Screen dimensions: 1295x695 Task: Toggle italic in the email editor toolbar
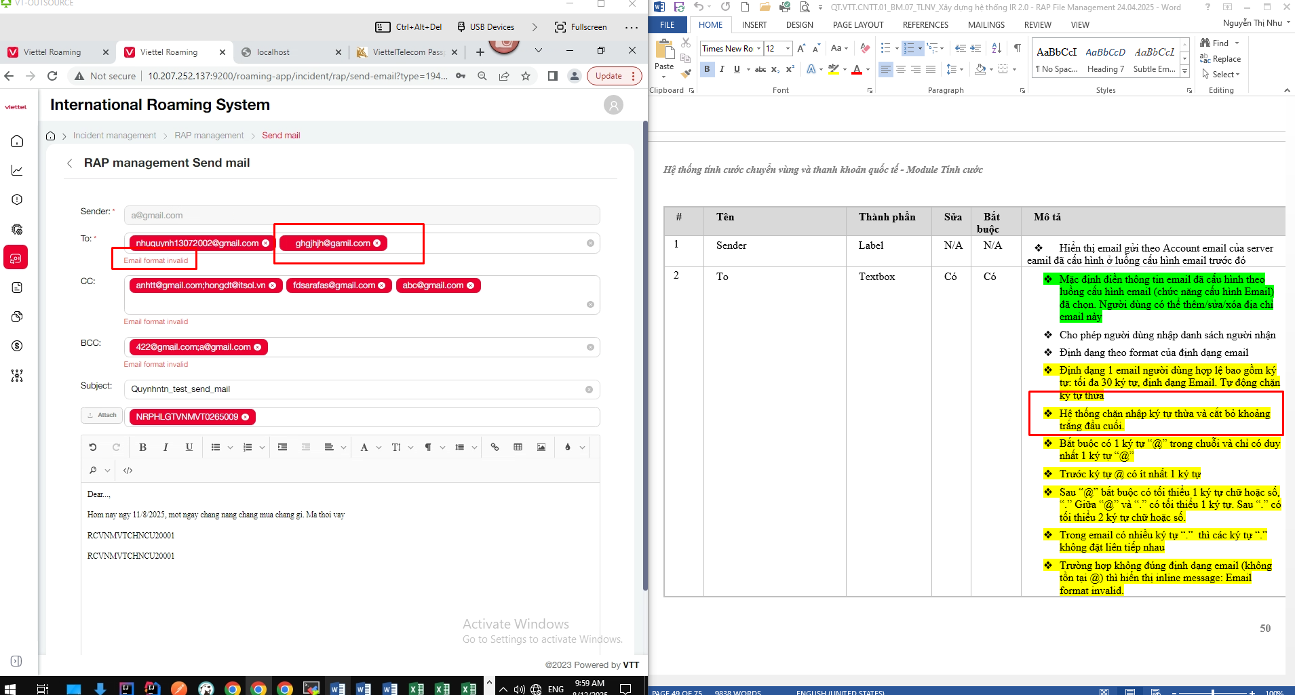click(166, 448)
